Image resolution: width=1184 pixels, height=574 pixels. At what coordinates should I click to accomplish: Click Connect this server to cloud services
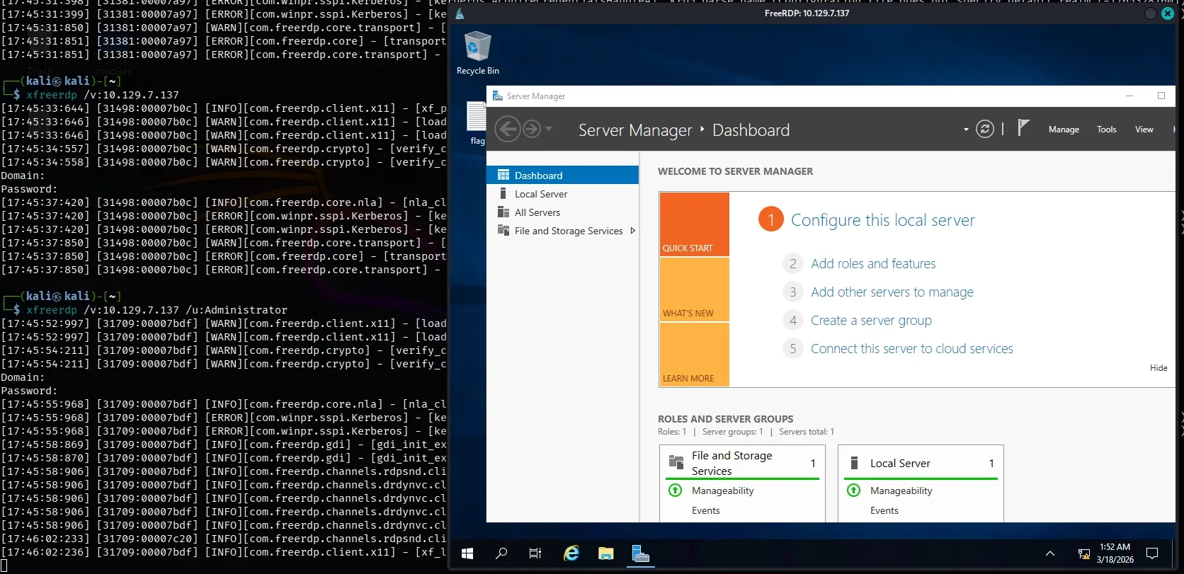[912, 348]
